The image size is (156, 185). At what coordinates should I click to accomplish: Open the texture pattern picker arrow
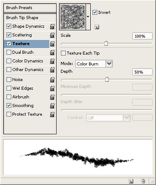[x=88, y=17]
